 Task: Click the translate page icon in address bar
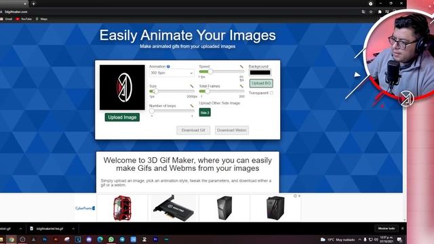pos(363,12)
